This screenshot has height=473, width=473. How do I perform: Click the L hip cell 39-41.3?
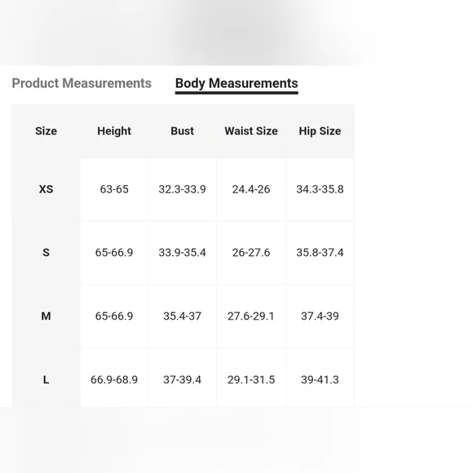(320, 379)
